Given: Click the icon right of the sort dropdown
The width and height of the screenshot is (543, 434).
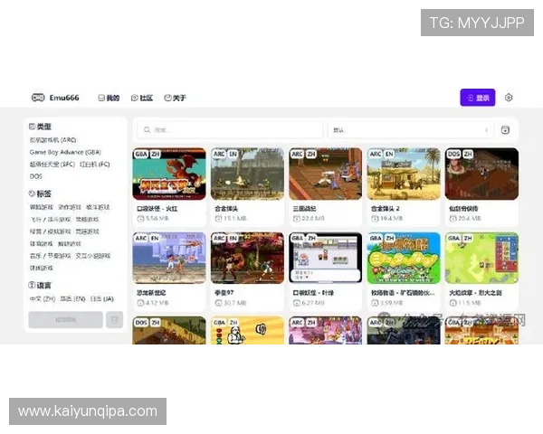Looking at the screenshot, I should click(505, 130).
